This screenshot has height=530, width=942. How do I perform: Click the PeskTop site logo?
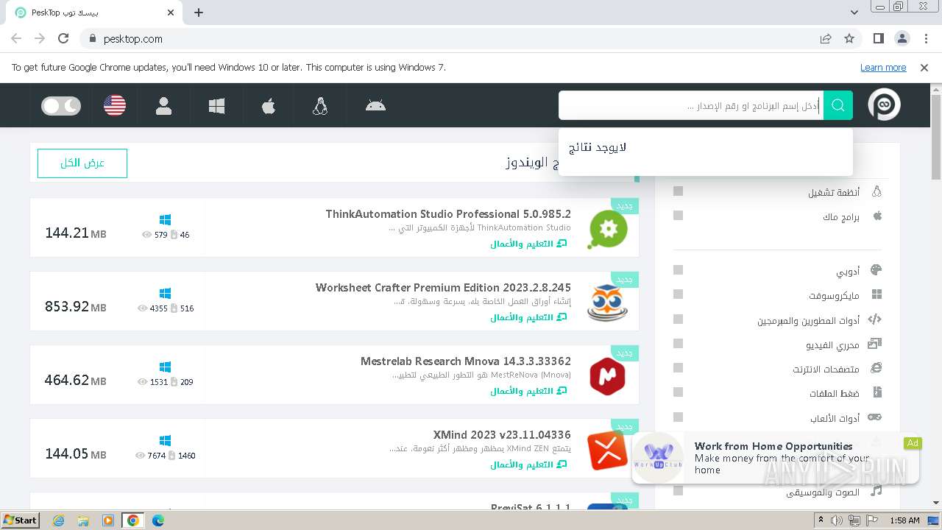[x=884, y=105]
